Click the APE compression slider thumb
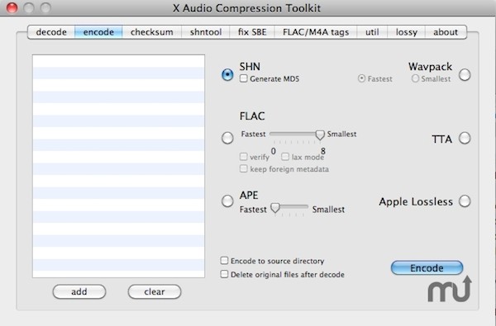 tap(275, 208)
